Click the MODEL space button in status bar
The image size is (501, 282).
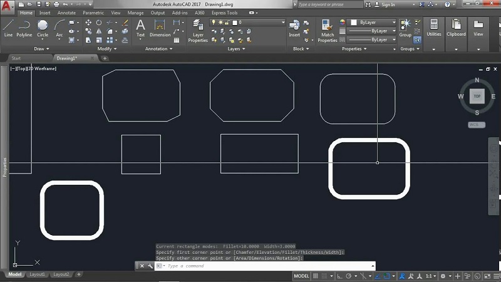point(301,276)
